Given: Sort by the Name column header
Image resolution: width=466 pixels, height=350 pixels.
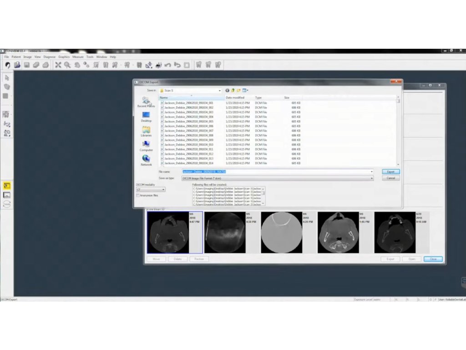Looking at the screenshot, I should tap(192, 98).
